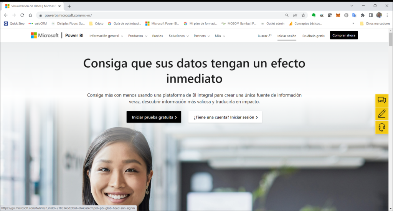Click the zoom magnifier in address bar
Image resolution: width=393 pixels, height=211 pixels.
287,15
